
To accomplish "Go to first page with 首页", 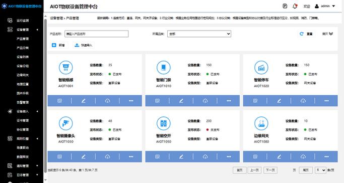I will pos(240,170).
